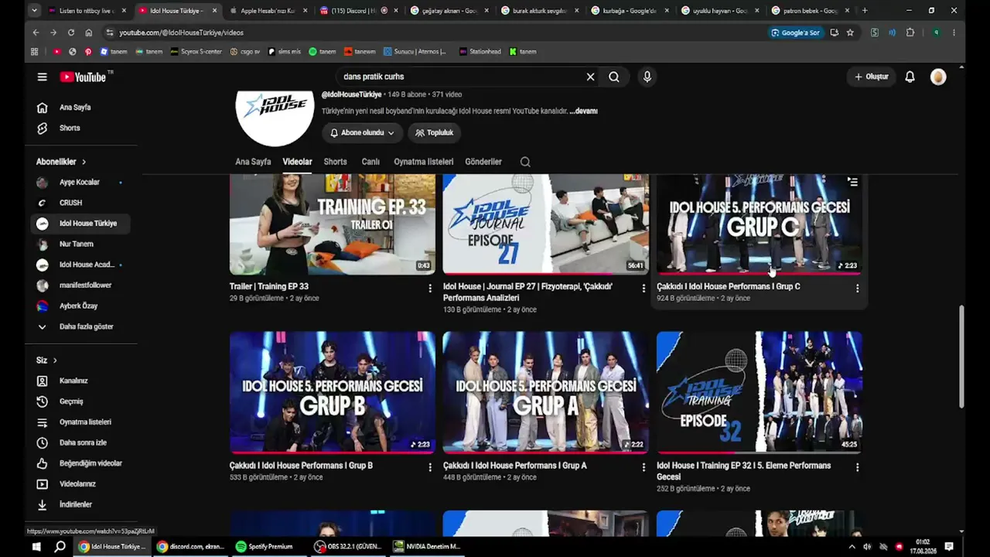Open Oynatma listeleri channel tab
The image size is (990, 557).
coord(423,162)
